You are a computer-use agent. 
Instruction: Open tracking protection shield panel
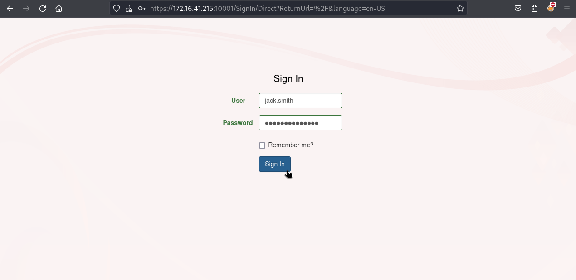(117, 8)
